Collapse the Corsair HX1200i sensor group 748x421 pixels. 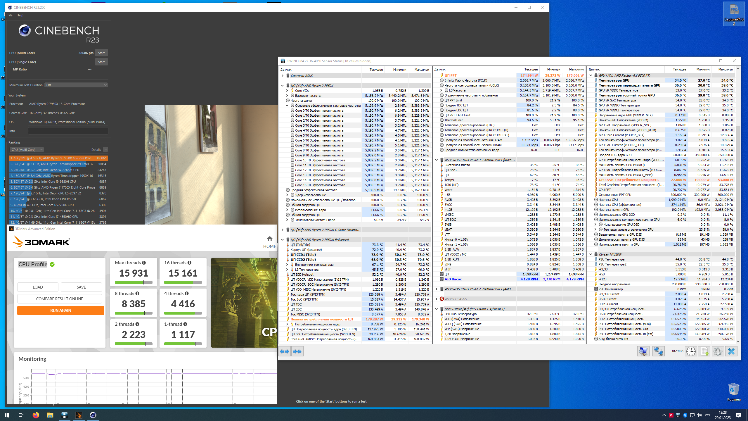tap(591, 254)
